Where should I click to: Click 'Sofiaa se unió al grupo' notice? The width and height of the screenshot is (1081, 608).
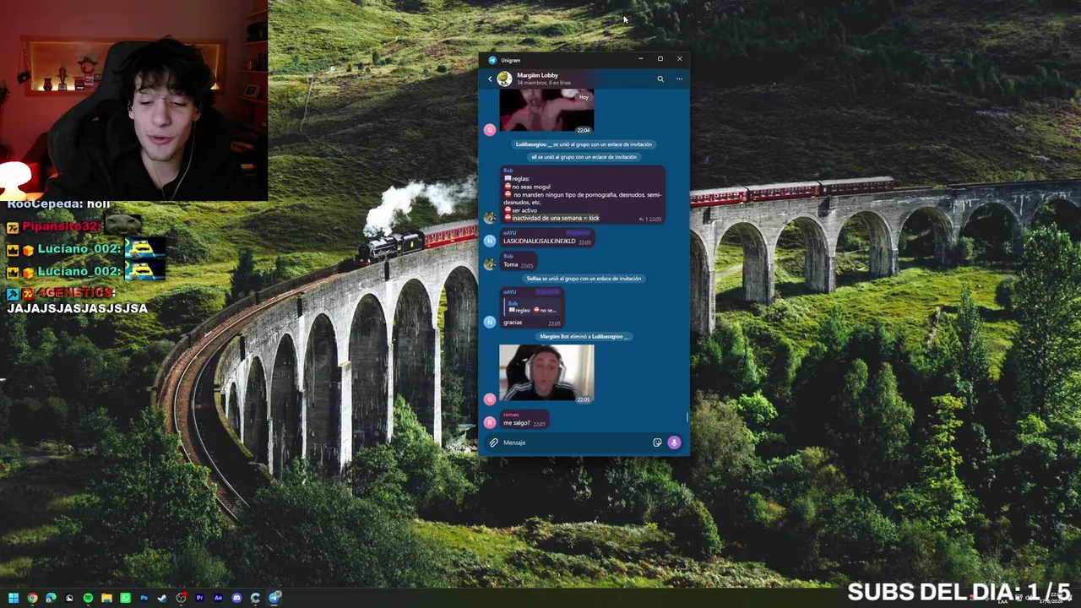coord(584,279)
